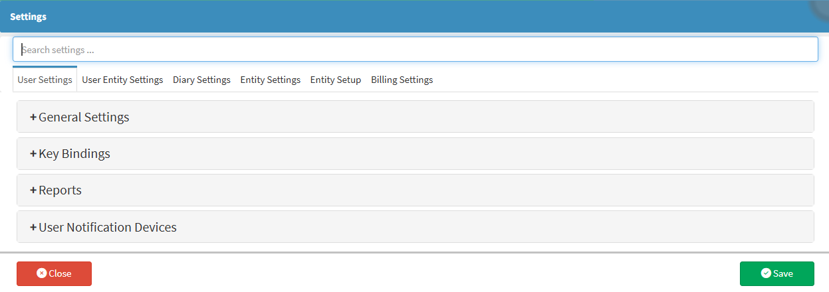
Task: Expand User Notification Devices section title
Action: (108, 228)
